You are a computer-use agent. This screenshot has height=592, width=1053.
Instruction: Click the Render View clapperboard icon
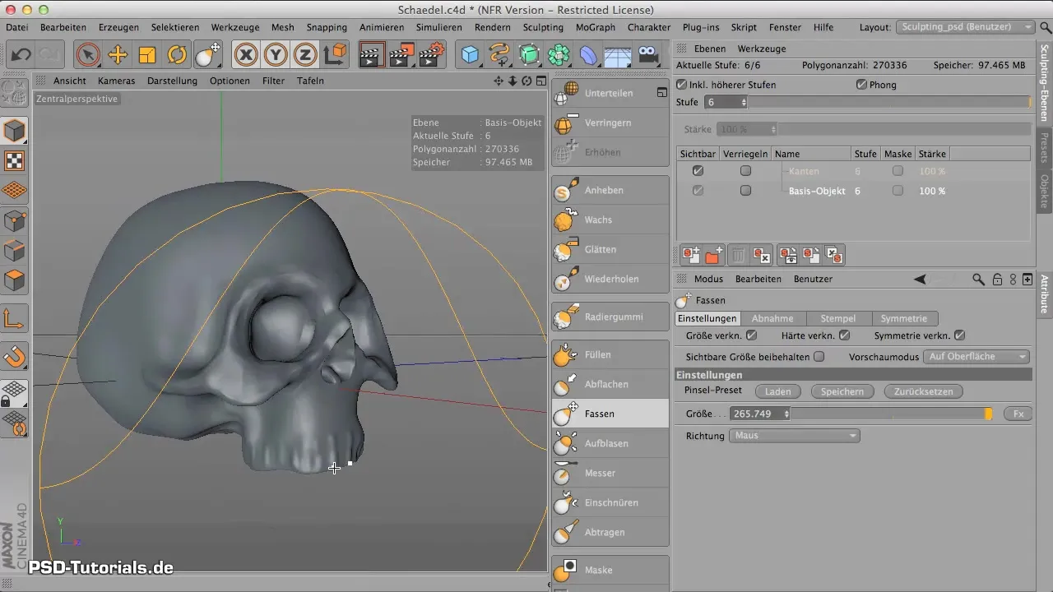pyautogui.click(x=371, y=55)
